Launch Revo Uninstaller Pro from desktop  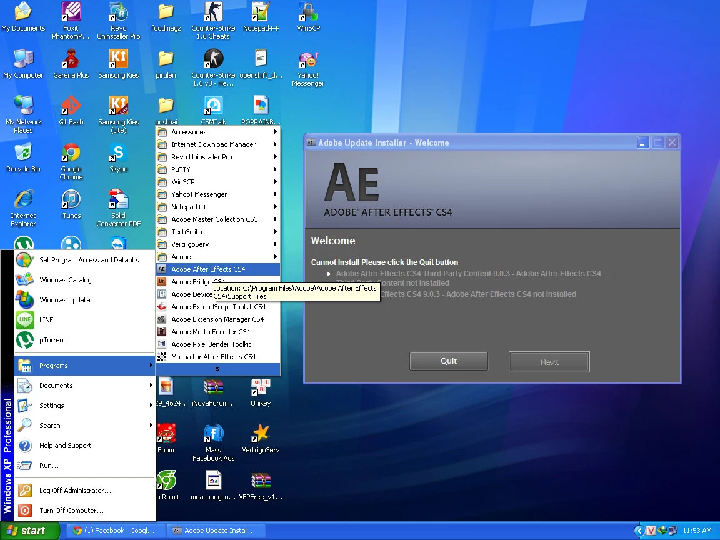tap(119, 20)
